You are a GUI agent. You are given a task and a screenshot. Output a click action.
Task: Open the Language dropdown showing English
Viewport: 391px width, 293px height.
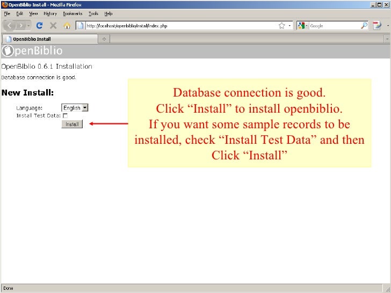(x=75, y=108)
